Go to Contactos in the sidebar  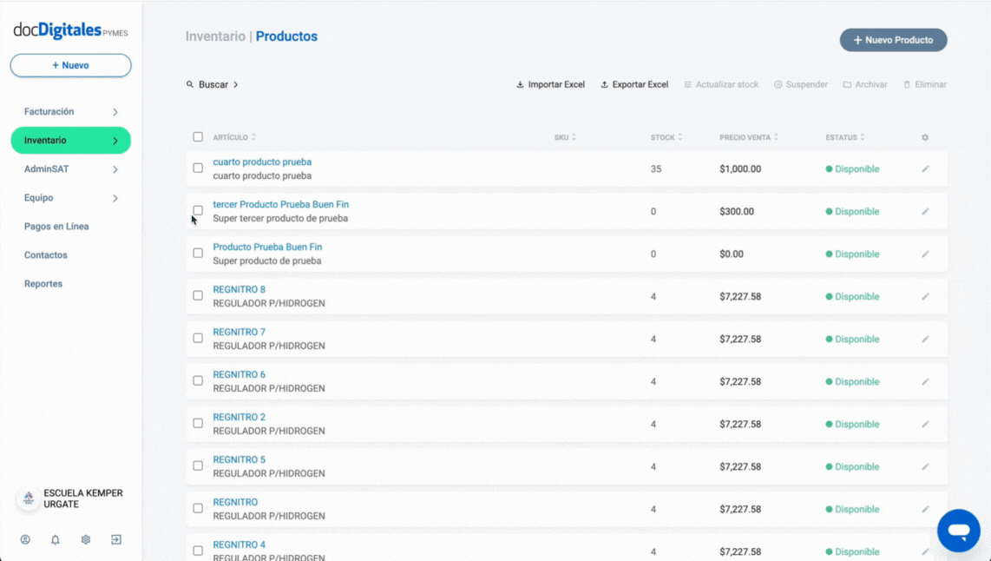pos(46,255)
